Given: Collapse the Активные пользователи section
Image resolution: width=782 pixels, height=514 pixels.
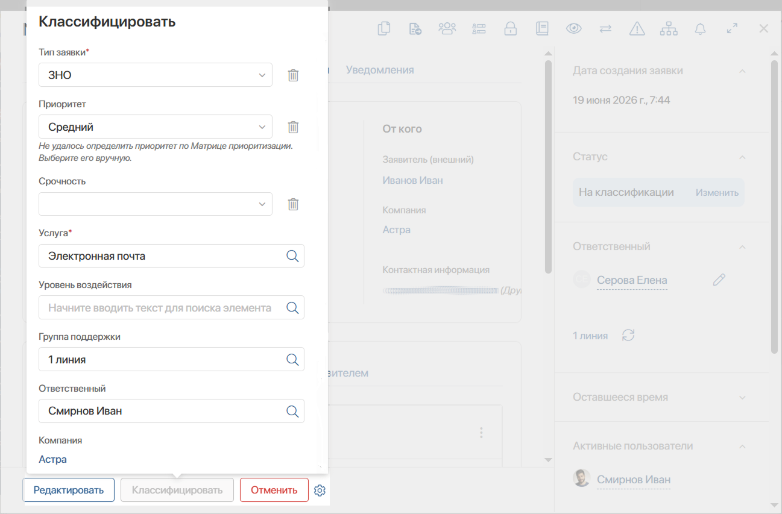Looking at the screenshot, I should click(742, 447).
